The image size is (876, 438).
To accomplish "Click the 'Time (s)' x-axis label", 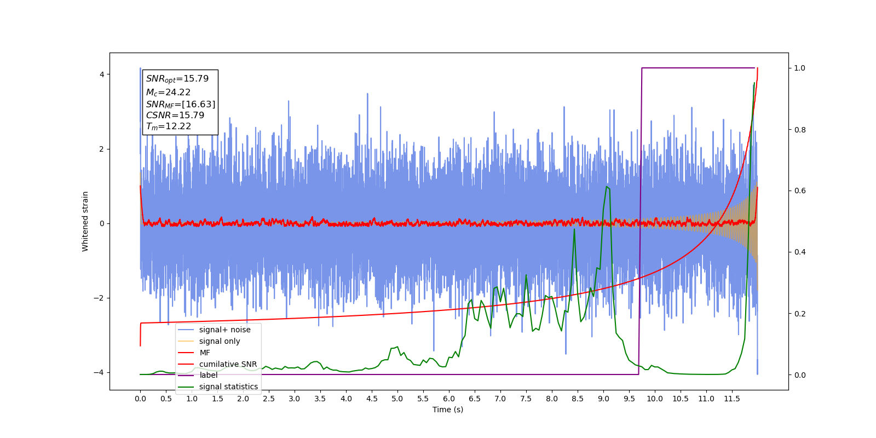I will [448, 410].
